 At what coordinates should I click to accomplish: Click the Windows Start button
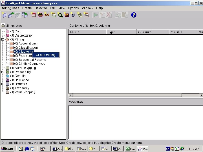8,149
